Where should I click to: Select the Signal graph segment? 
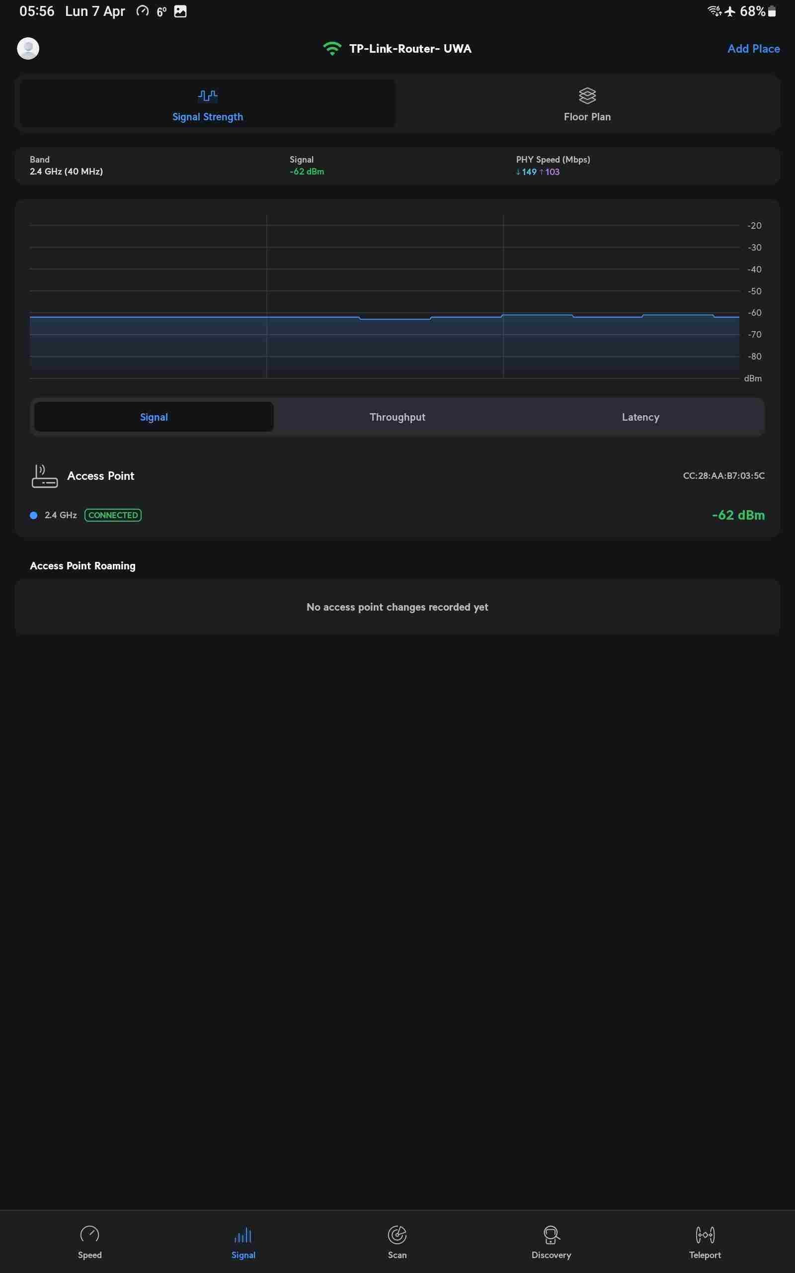point(154,417)
